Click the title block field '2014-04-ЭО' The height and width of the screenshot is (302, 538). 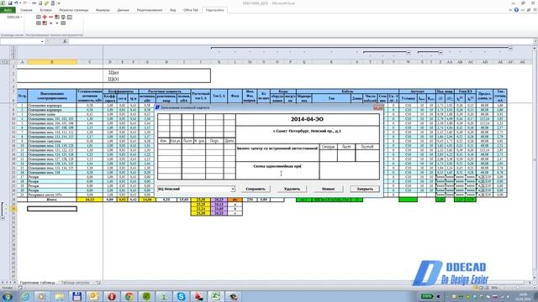tap(308, 119)
